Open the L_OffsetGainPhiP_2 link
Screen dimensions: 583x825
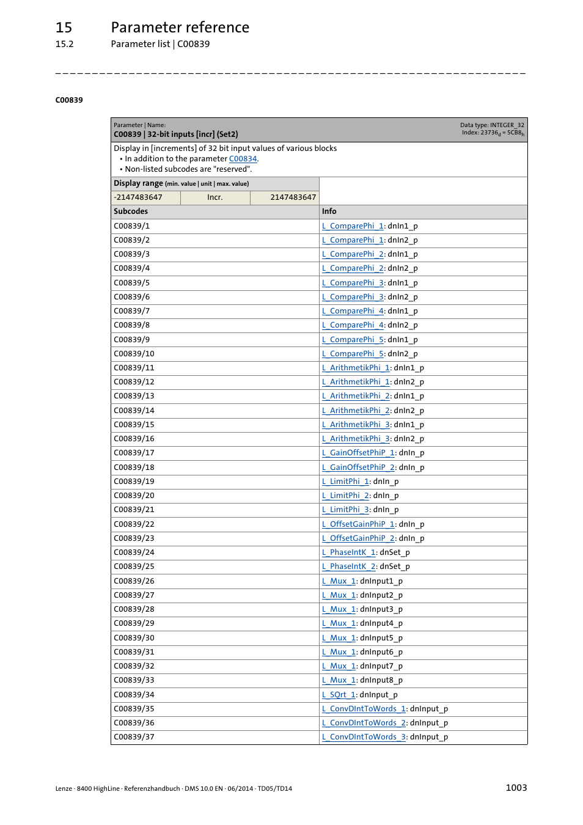(358, 538)
